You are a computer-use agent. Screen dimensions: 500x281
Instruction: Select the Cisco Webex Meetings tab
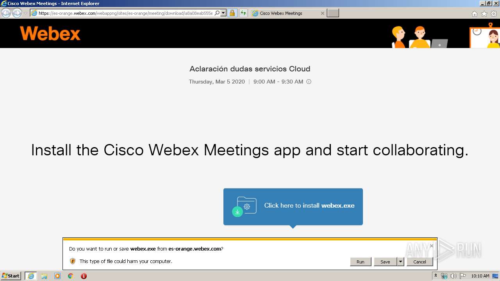288,13
